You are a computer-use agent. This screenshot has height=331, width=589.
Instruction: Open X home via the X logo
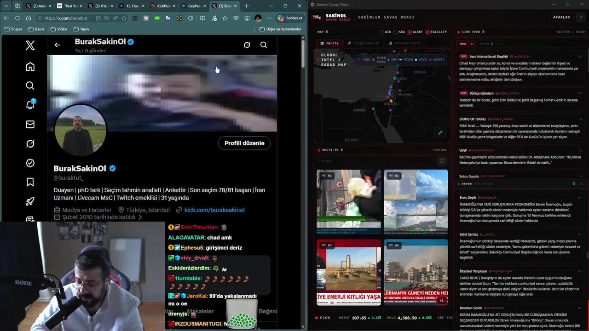click(x=30, y=45)
